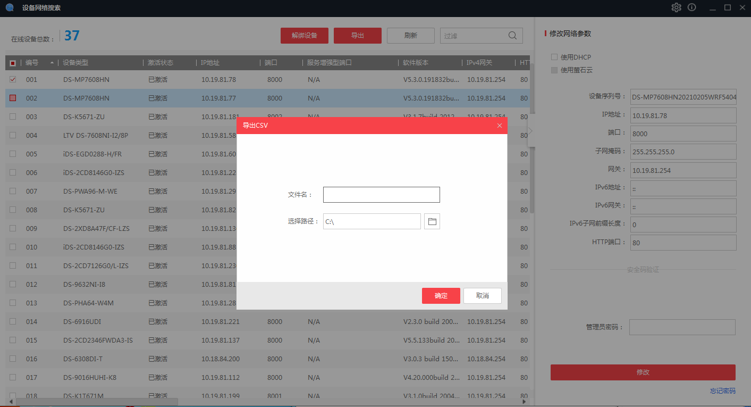Open the 忘记密码 link
751x407 pixels.
[x=722, y=391]
